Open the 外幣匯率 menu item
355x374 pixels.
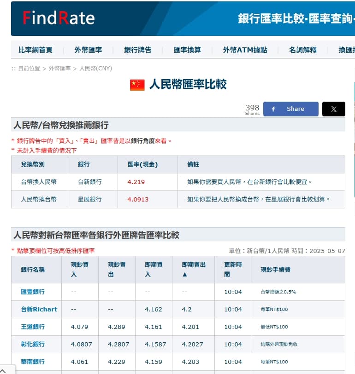coord(88,50)
